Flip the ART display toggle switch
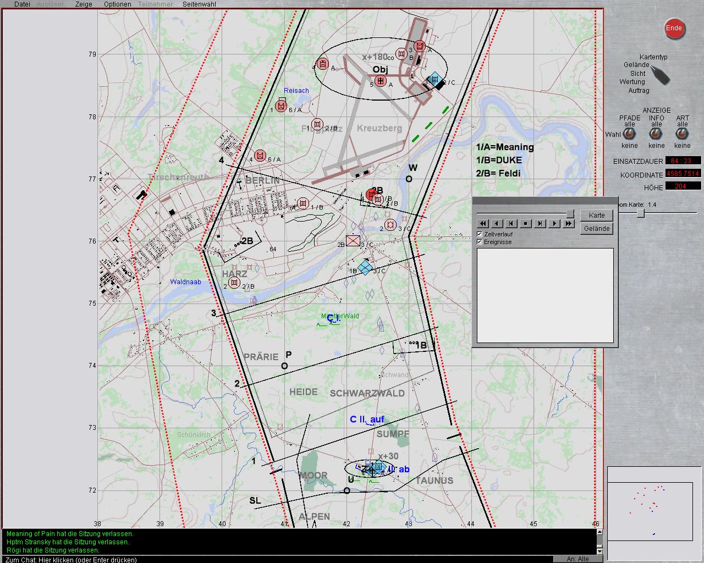 click(683, 135)
